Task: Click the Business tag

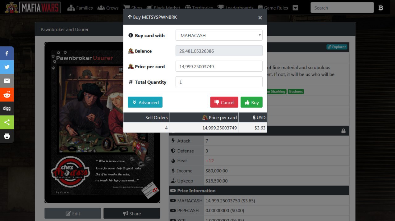Action: pyautogui.click(x=296, y=91)
